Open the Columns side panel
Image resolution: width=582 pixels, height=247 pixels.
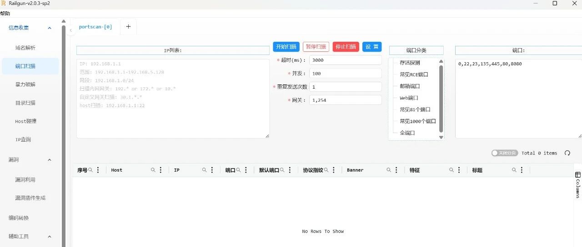pyautogui.click(x=578, y=184)
